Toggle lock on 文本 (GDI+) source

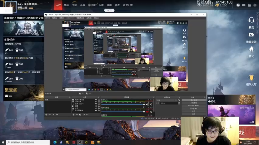(x=99, y=104)
